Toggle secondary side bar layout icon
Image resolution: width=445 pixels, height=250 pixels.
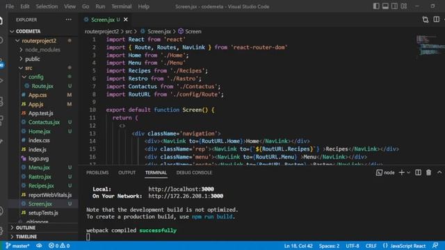tap(394, 6)
